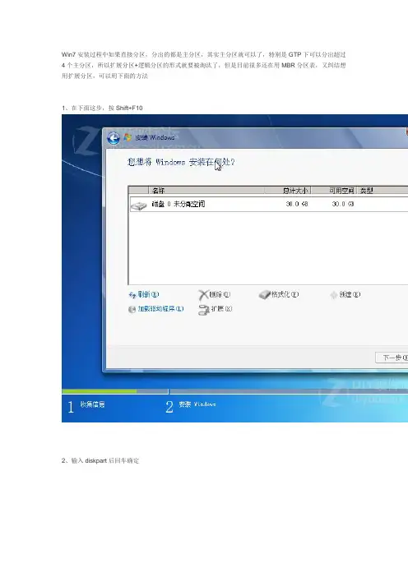
Task: Click the load driver disc icon
Action: [132, 310]
